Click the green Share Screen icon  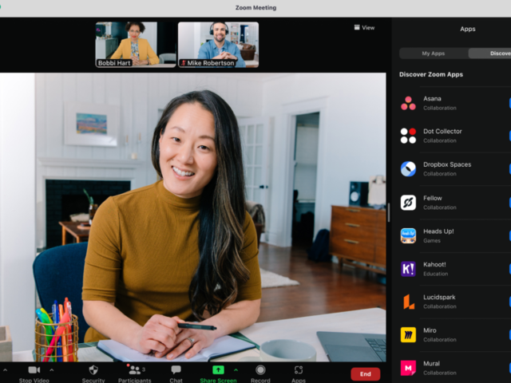217,370
